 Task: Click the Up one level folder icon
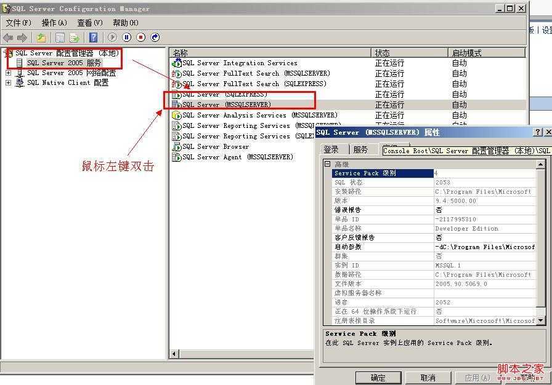41,38
